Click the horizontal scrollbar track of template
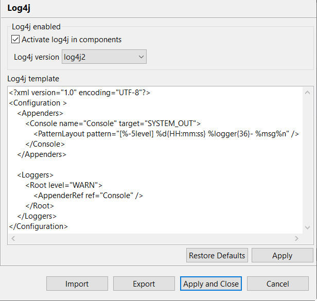 tap(154, 239)
